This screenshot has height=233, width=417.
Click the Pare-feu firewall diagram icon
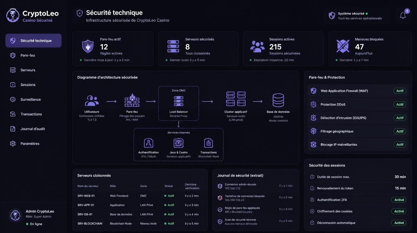click(x=132, y=100)
